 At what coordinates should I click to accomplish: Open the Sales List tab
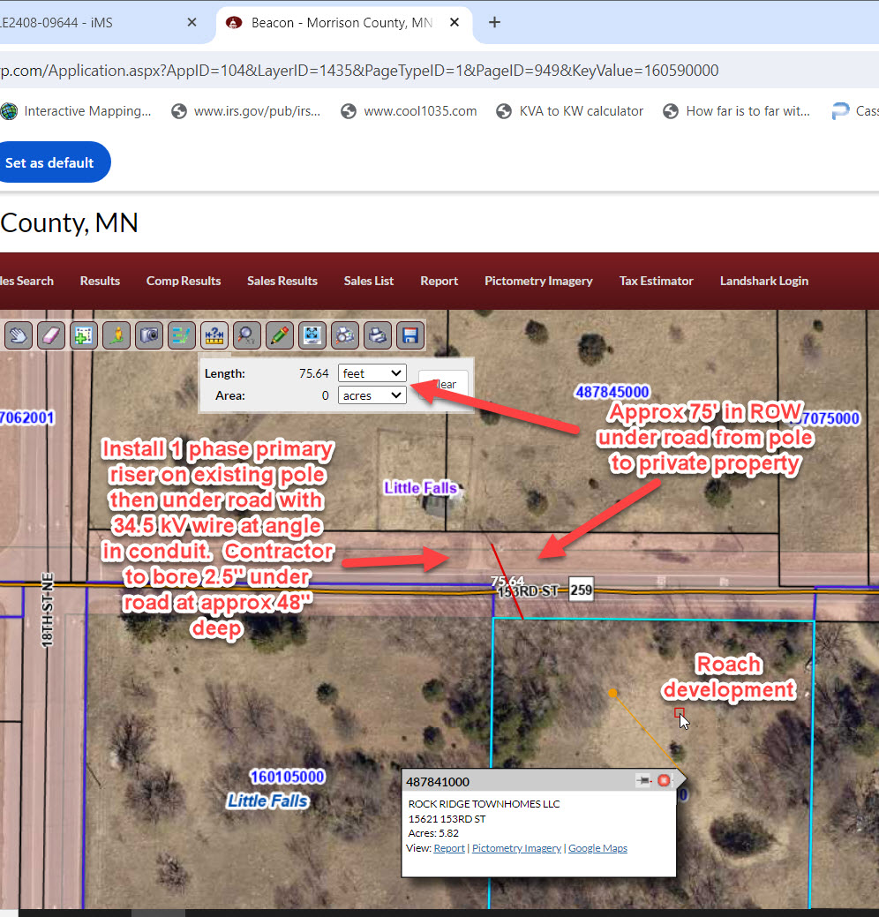pyautogui.click(x=369, y=281)
